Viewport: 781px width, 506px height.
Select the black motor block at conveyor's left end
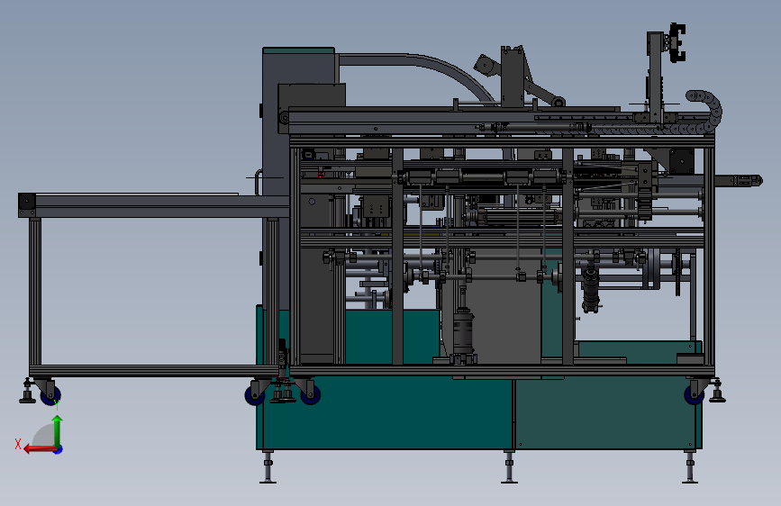point(27,203)
